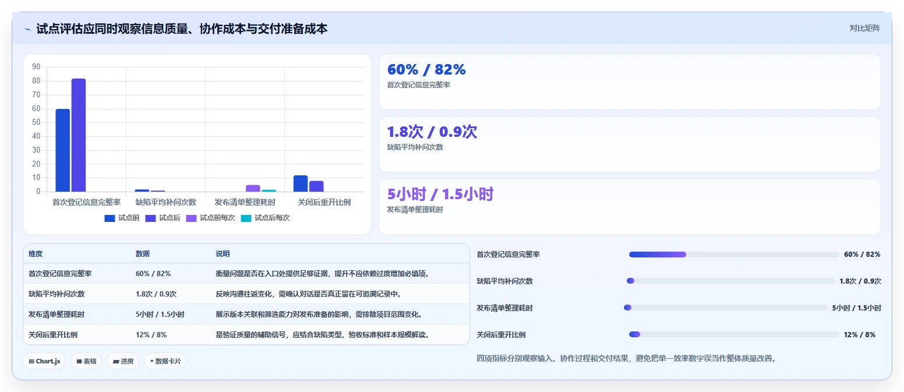This screenshot has height=392, width=904.
Task: Click the 关闭后重开比例 chart axis label
Action: pos(324,203)
